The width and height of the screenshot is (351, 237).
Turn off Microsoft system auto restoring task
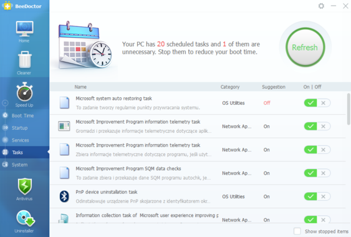pos(323,103)
